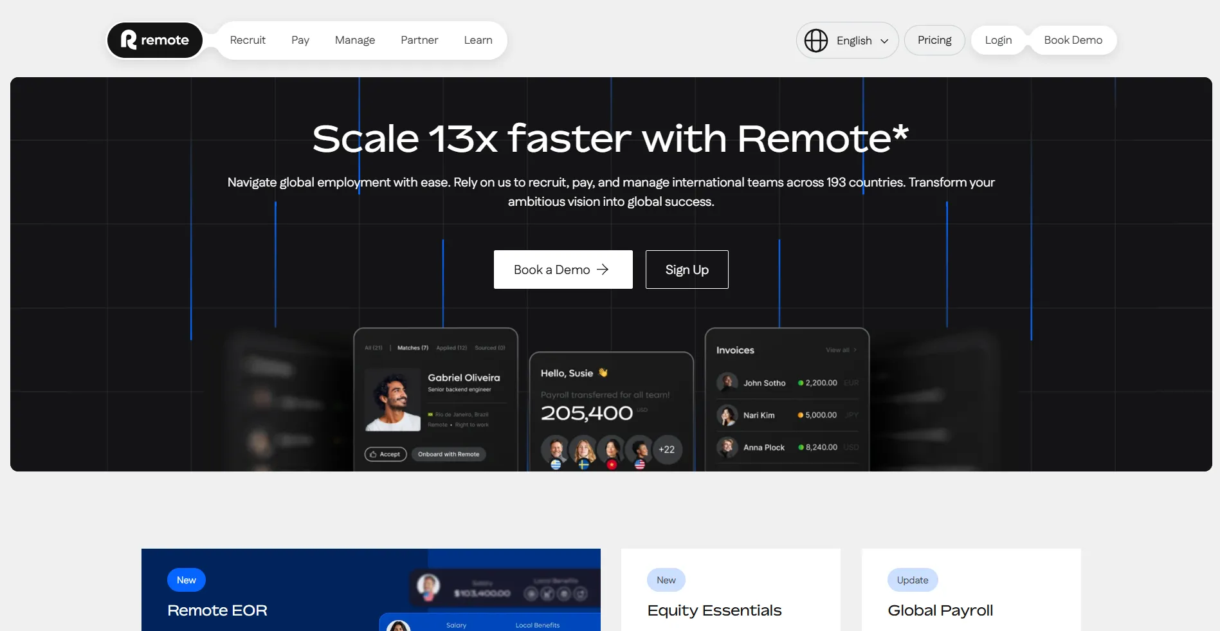Click the globe language icon
The width and height of the screenshot is (1220, 631).
815,40
